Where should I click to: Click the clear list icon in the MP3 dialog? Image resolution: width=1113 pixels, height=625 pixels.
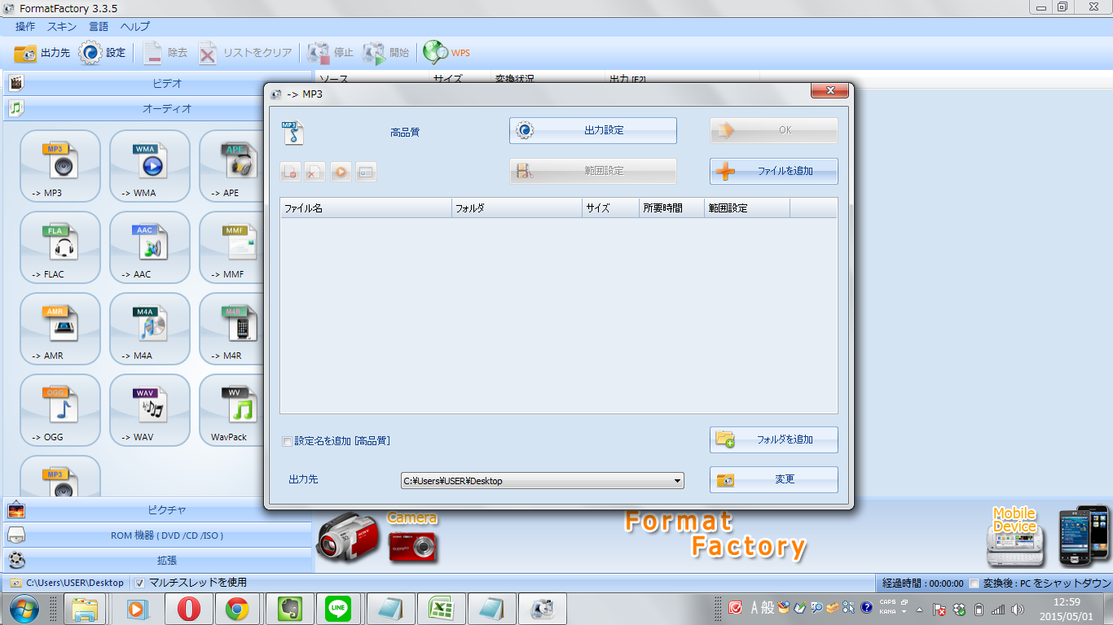pos(315,172)
